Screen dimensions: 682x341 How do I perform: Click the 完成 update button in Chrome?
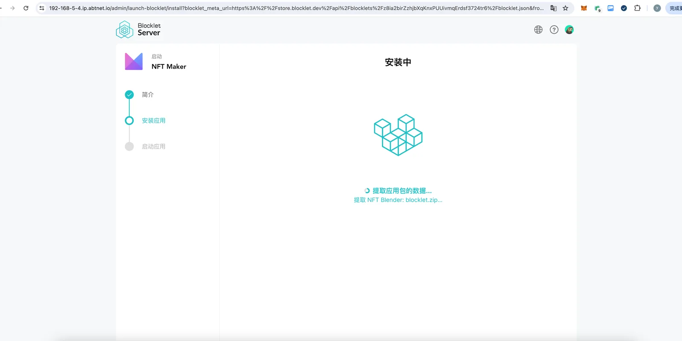(x=674, y=8)
